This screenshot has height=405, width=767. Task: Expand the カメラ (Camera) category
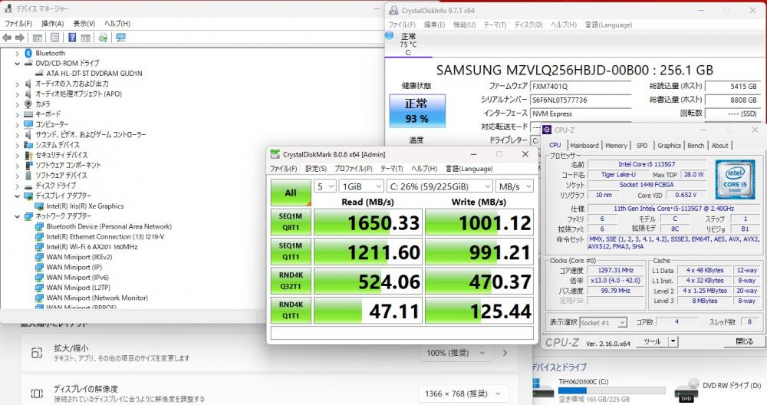pos(18,104)
